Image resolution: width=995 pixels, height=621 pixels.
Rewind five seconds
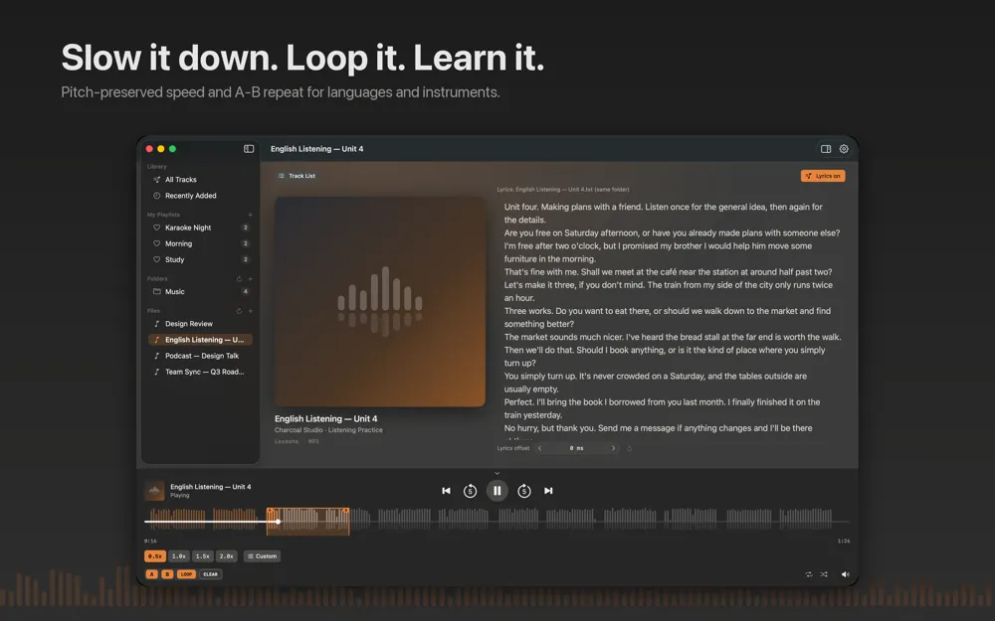pyautogui.click(x=470, y=491)
